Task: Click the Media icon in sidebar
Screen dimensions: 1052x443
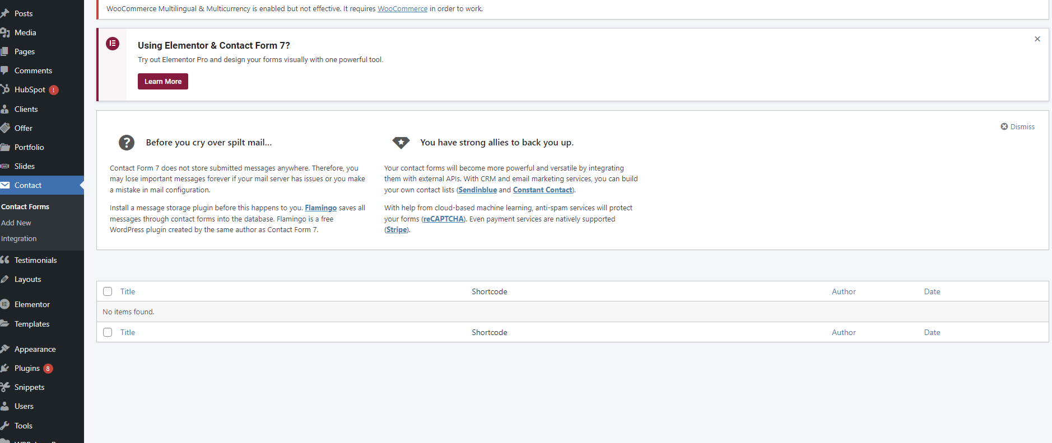Action: [x=5, y=32]
